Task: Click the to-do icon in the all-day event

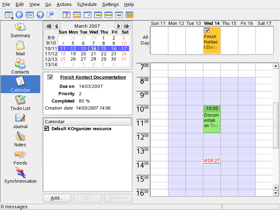Action: coord(207,30)
